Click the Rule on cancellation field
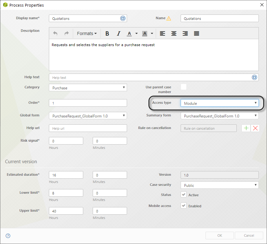Screen dimensions: 267x244 [209, 128]
